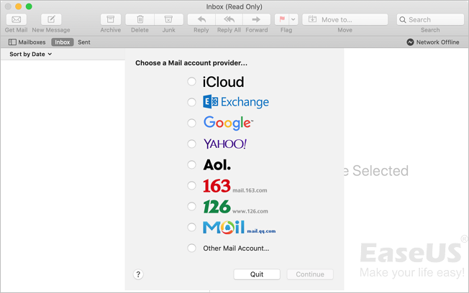Select the Google radio button

[191, 123]
